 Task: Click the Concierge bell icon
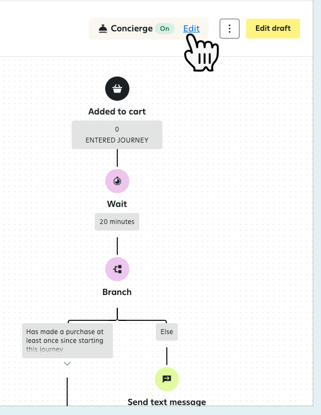tap(103, 29)
